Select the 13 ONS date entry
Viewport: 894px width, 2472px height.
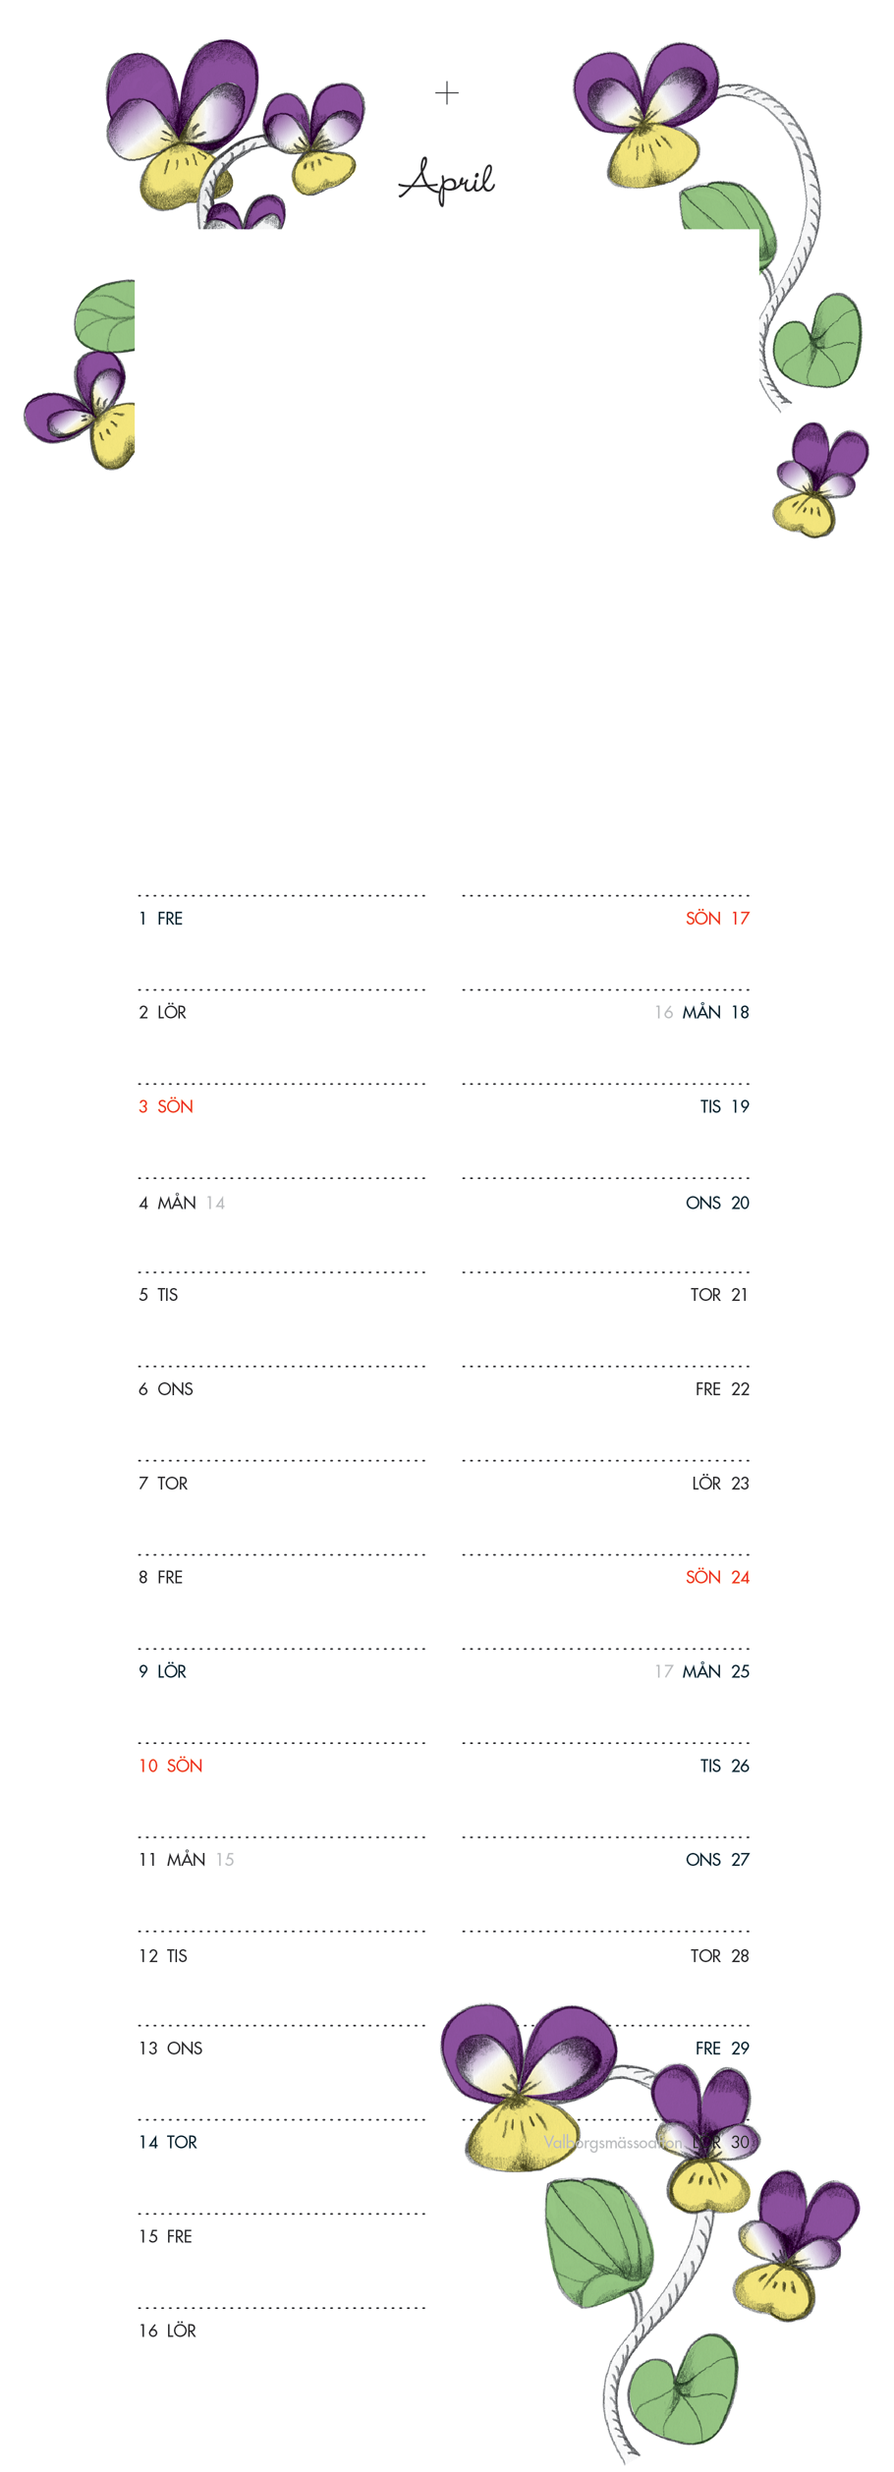point(171,2049)
